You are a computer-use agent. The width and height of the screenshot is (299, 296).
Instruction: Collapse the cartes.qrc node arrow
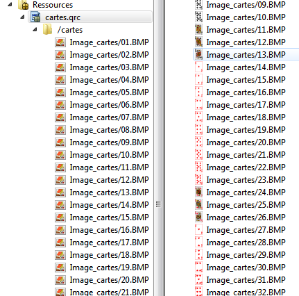click(x=22, y=17)
